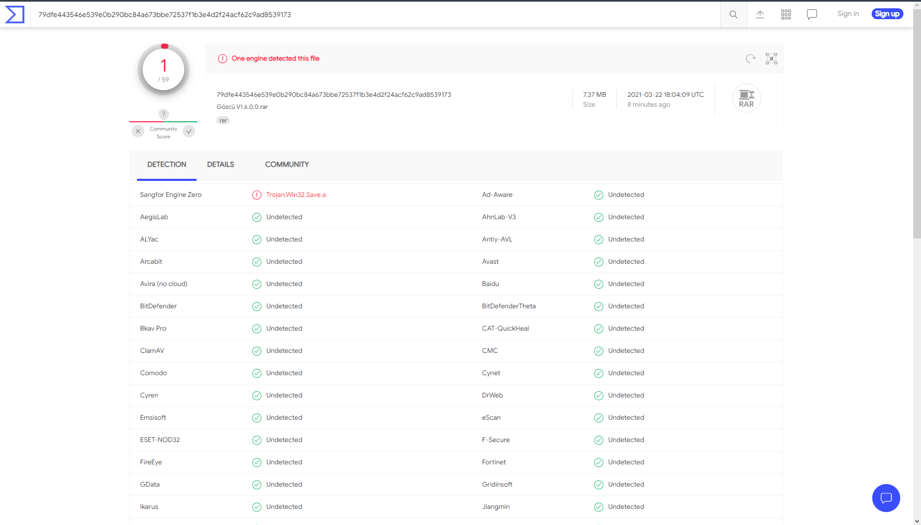Switch to the COMMUNITY tab
The image size is (921, 525).
coord(287,165)
